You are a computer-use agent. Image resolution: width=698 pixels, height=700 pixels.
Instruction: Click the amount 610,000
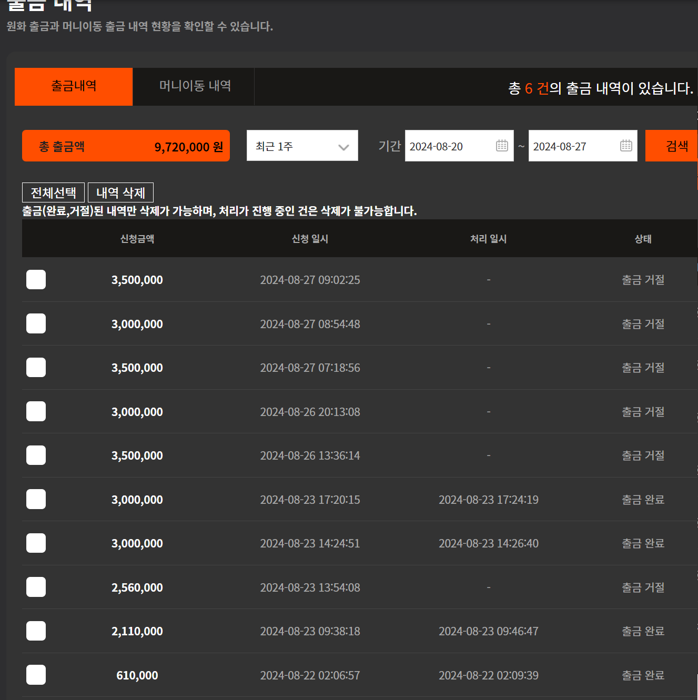pyautogui.click(x=137, y=675)
